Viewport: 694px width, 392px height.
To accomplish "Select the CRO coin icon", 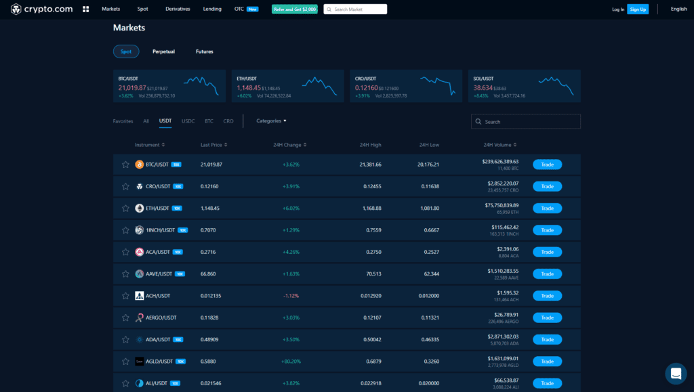I will [140, 186].
